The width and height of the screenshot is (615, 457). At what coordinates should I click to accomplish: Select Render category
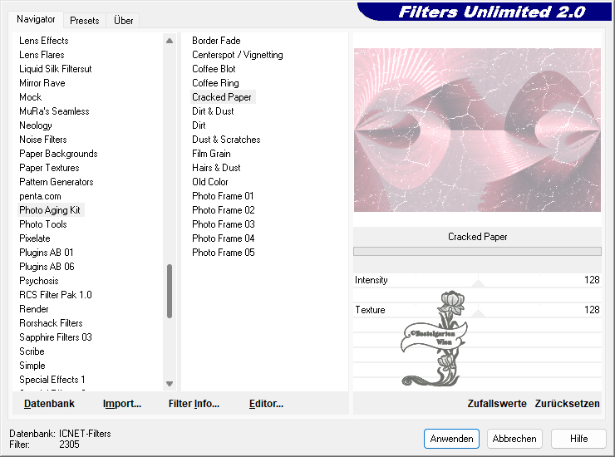coord(34,309)
